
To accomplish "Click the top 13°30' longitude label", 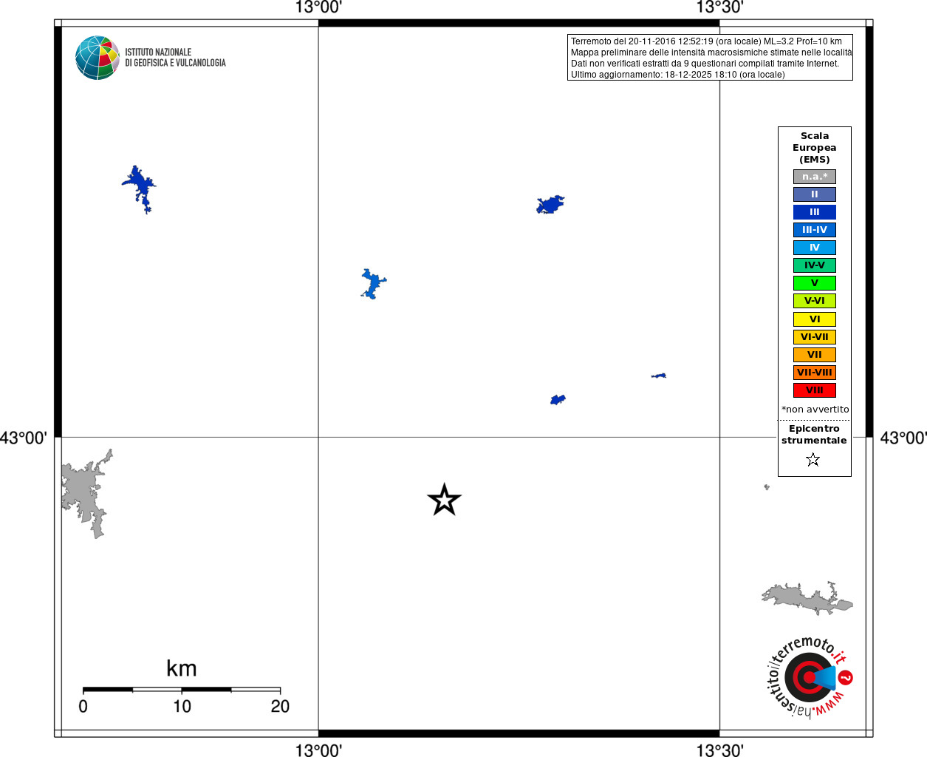I will point(719,7).
